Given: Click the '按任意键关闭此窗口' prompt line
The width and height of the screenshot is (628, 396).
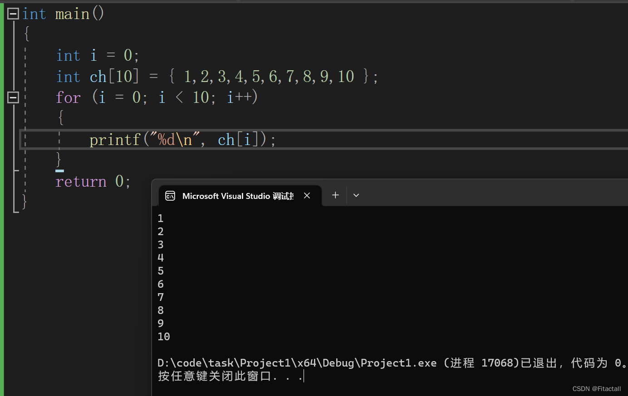Looking at the screenshot, I should click(230, 376).
